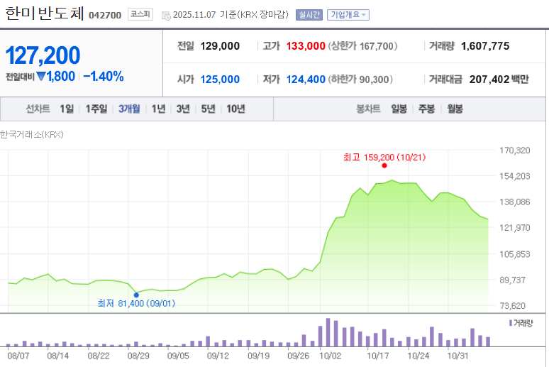Viewport: 549px width, 367px height.
Task: Click the 89,737 y-axis label
Action: [513, 280]
